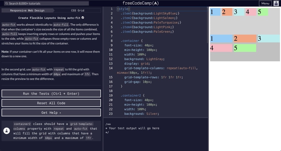The image size is (281, 151).
Task: Open the Menu button
Action: pos(265,3)
